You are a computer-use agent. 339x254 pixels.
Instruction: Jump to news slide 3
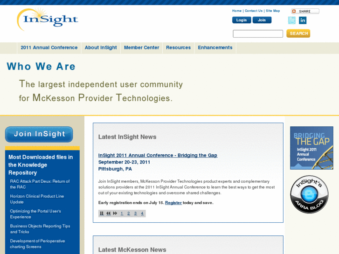[x=135, y=213]
